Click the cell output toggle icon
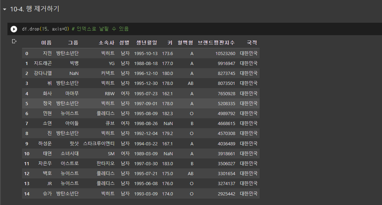This screenshot has height=205, width=382. (14, 41)
